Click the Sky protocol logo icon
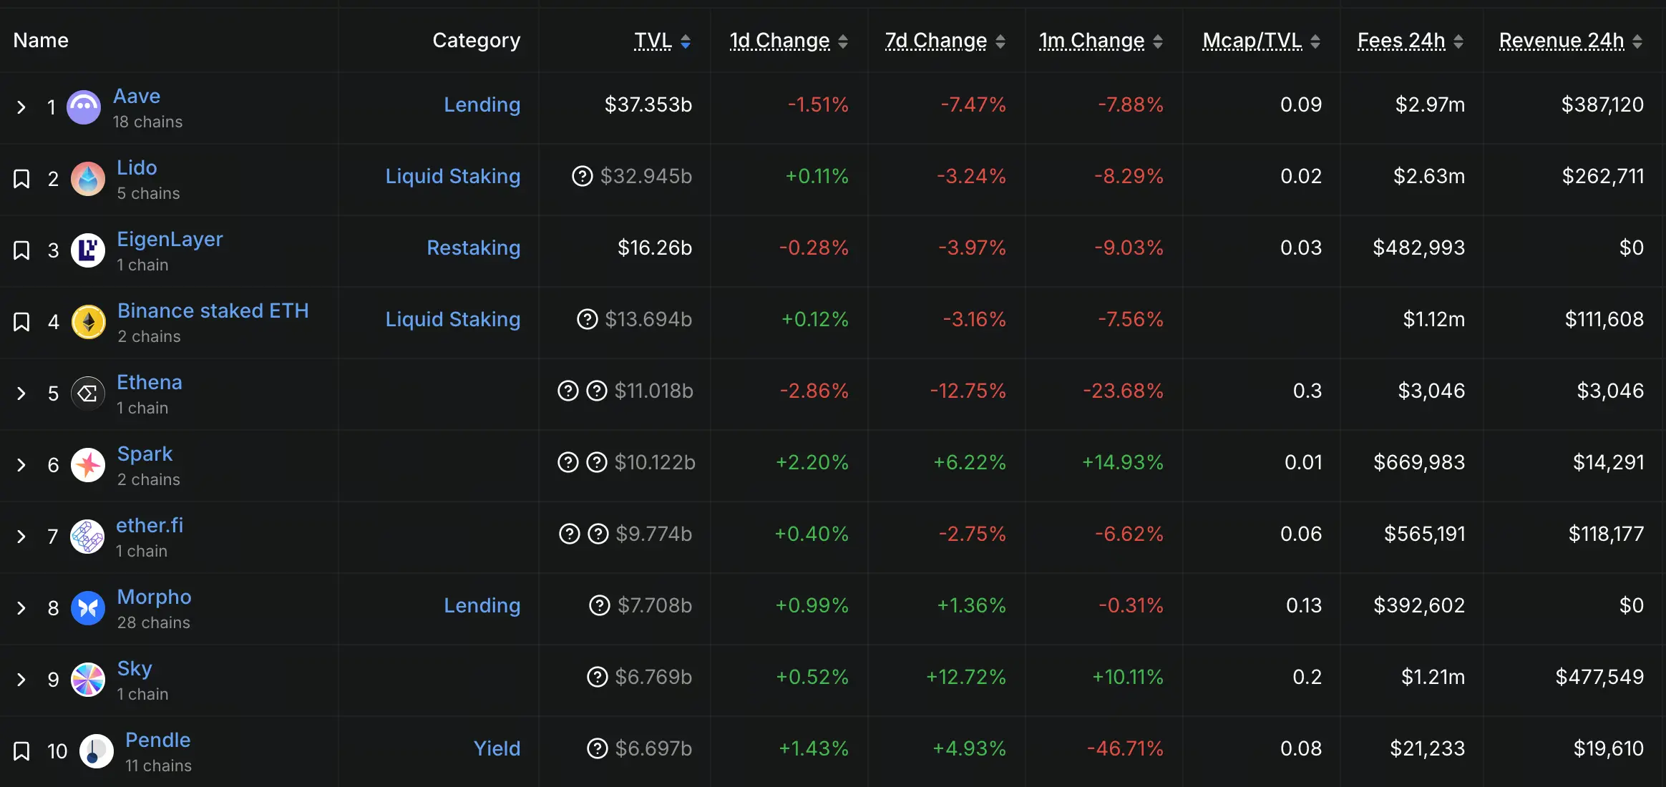Image resolution: width=1666 pixels, height=787 pixels. coord(88,680)
